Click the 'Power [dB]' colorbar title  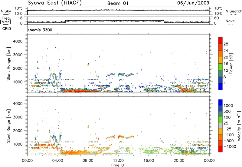pos(231,64)
